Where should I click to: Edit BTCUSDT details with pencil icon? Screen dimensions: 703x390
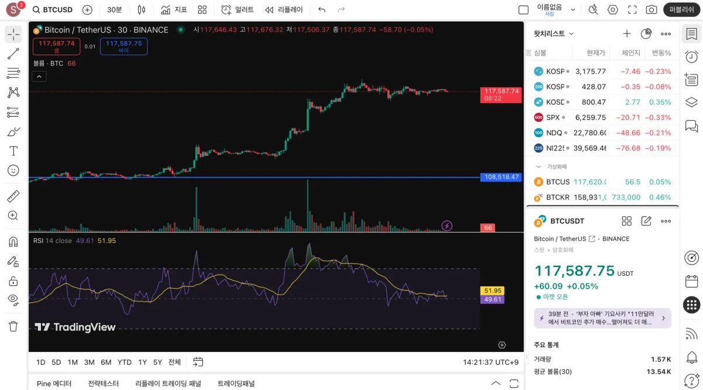pyautogui.click(x=646, y=221)
